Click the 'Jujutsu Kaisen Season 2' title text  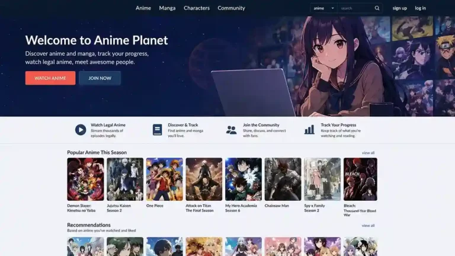coord(118,208)
